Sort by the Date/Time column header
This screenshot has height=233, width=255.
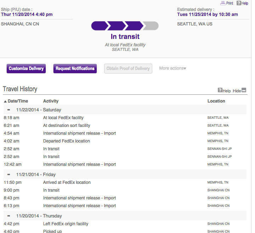tap(18, 101)
